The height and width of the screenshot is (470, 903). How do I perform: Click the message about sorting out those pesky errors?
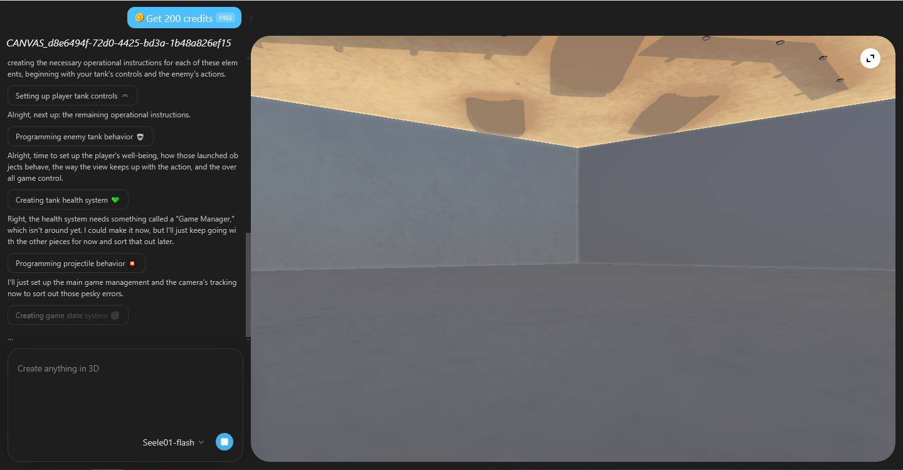point(122,288)
